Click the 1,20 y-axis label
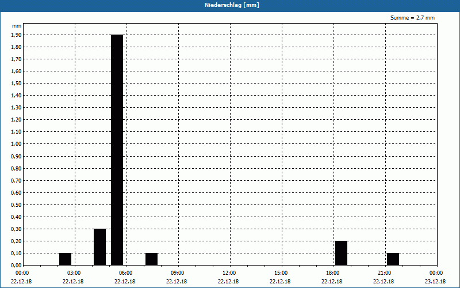The width and height of the screenshot is (460, 288). point(16,120)
